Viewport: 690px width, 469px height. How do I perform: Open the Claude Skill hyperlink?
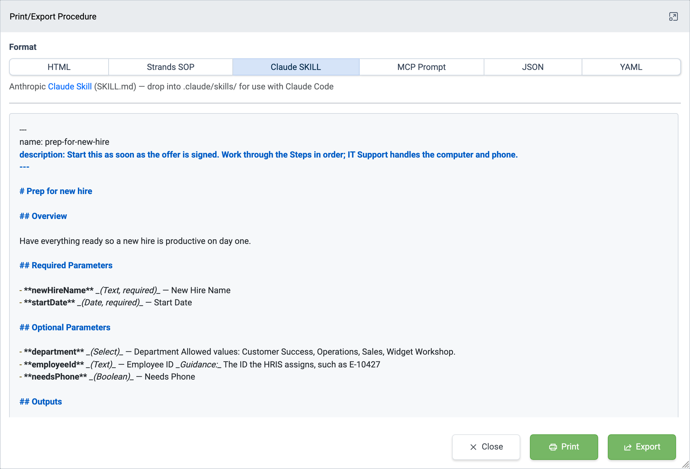click(70, 86)
